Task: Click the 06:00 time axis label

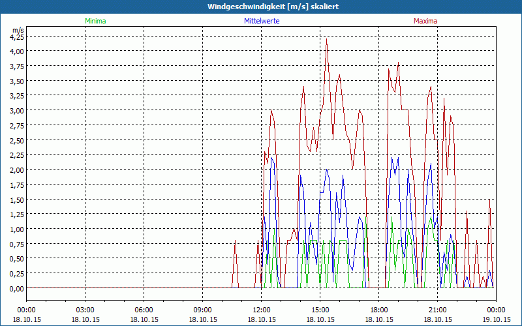Action: pos(144,310)
